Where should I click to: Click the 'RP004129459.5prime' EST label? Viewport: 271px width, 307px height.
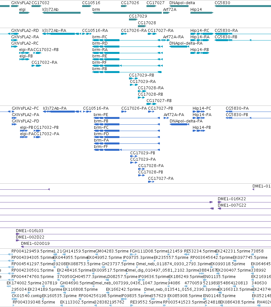(x=32, y=251)
